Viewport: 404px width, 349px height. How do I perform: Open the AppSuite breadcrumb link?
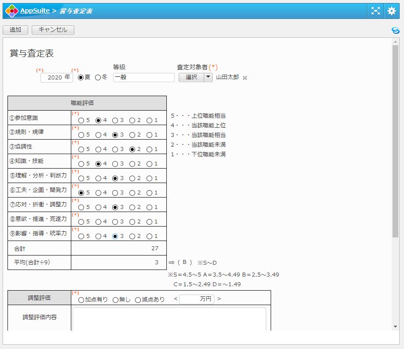coord(35,11)
